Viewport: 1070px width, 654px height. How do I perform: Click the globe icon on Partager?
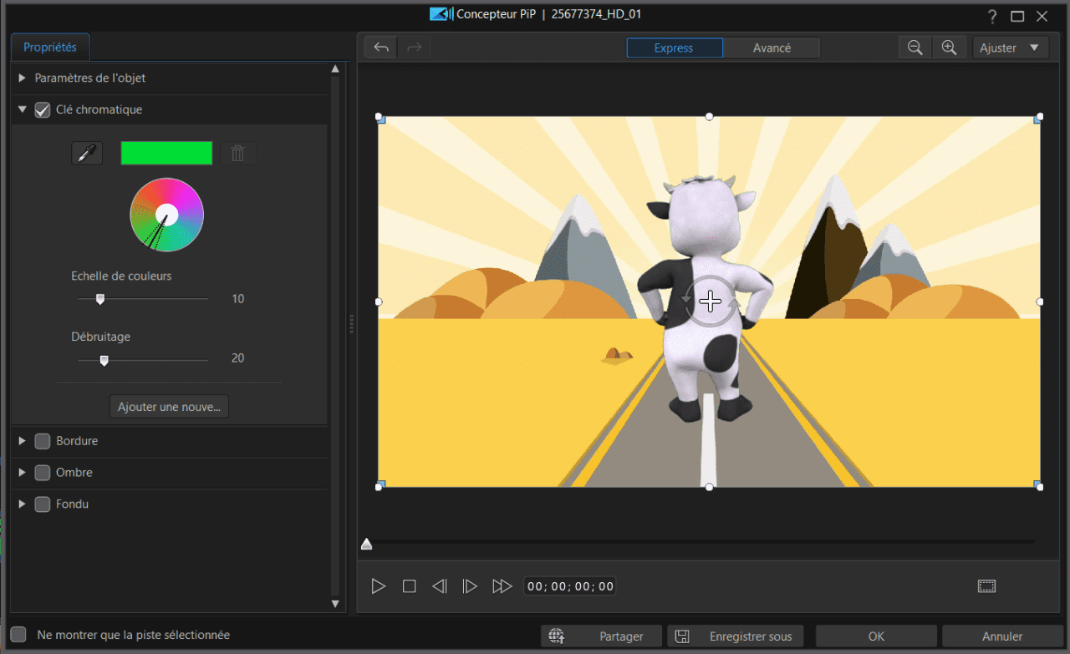pos(556,636)
